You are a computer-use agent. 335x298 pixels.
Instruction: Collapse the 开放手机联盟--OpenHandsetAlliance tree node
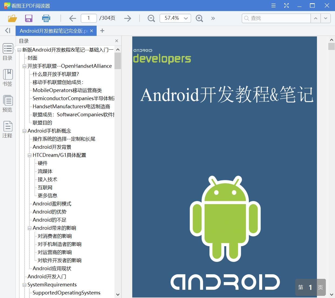coord(24,66)
